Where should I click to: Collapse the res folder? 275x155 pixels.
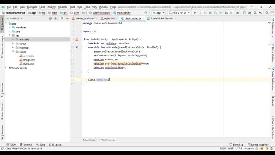[9, 35]
